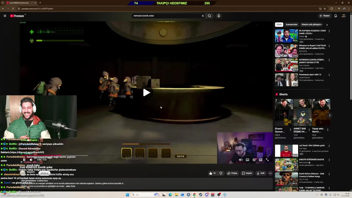Click inside the 'mimesis komik anlar' search field
Image resolution: width=352 pixels, height=198 pixels.
click(x=166, y=16)
